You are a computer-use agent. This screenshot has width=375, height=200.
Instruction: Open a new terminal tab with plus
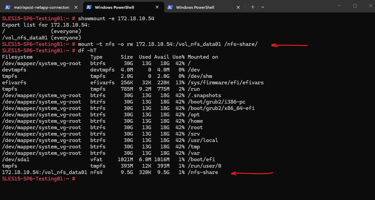253,7
